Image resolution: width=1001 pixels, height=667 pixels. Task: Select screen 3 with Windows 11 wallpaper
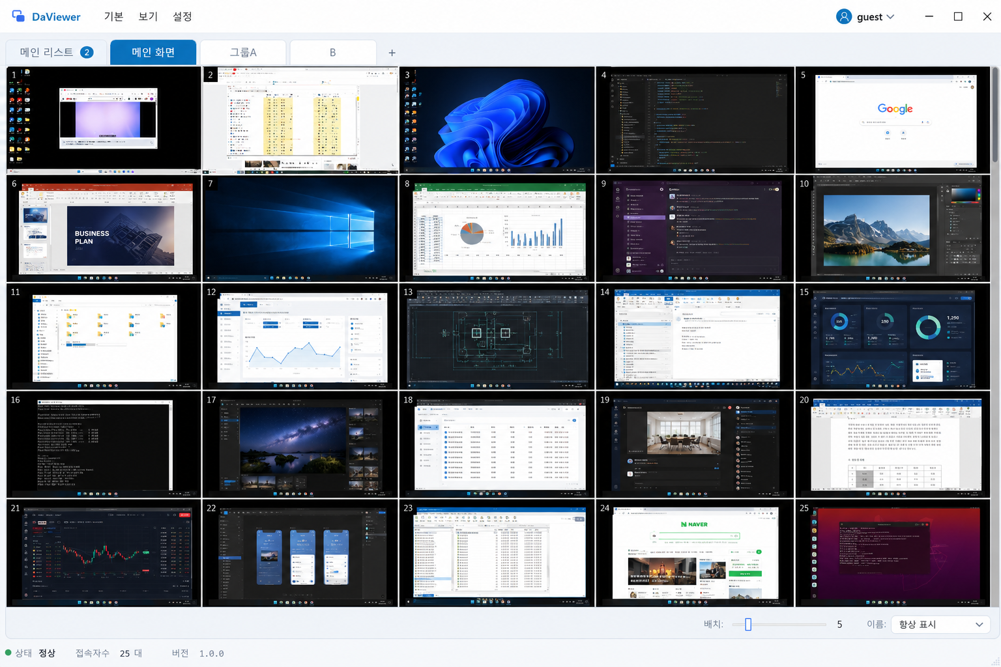[497, 120]
